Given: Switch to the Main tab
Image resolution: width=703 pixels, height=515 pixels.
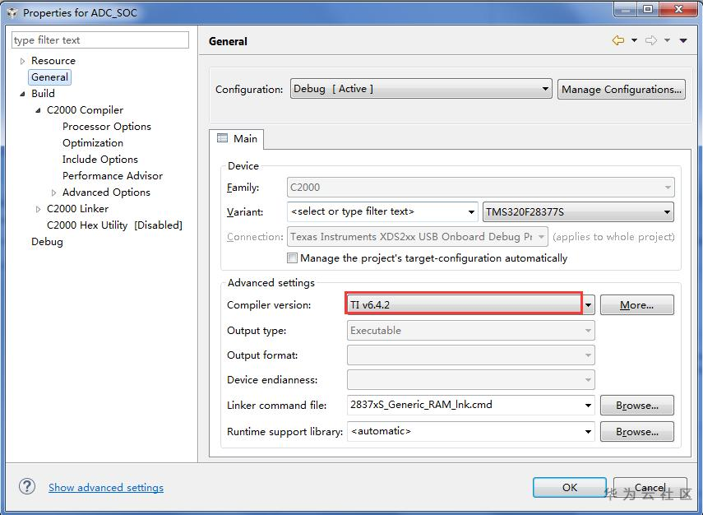Looking at the screenshot, I should (x=238, y=138).
